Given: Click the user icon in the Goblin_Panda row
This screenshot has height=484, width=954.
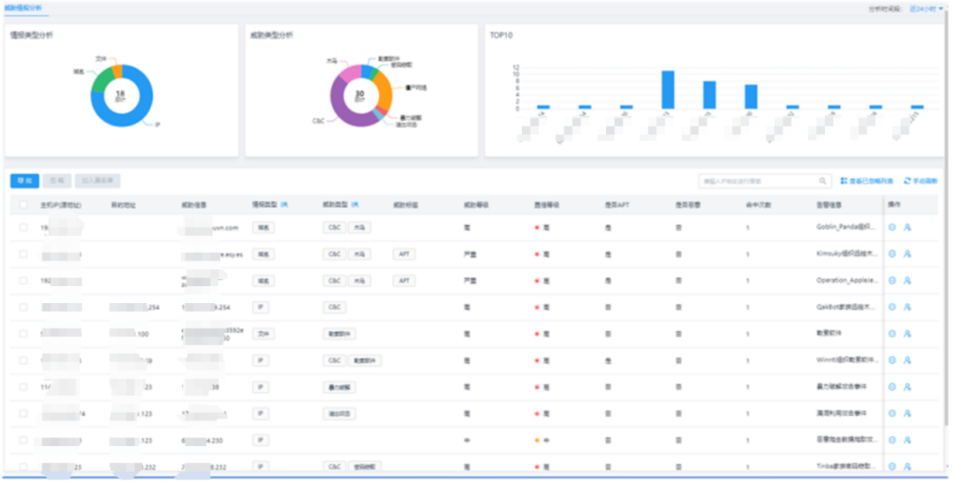Looking at the screenshot, I should pyautogui.click(x=907, y=227).
